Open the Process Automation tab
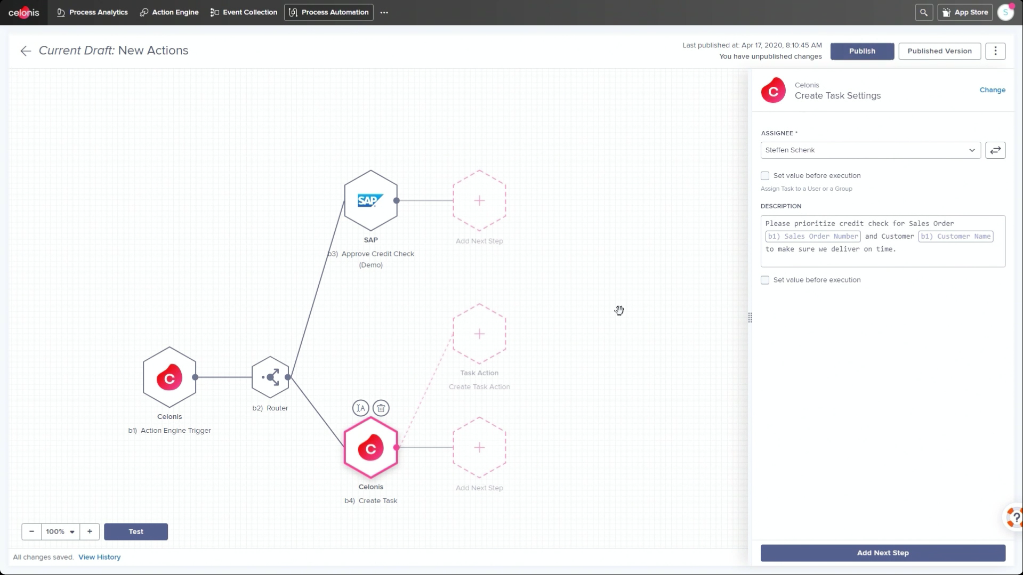The width and height of the screenshot is (1023, 575). point(328,12)
